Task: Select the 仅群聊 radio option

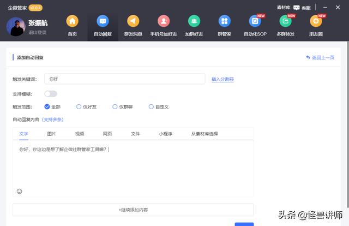Action: pyautogui.click(x=115, y=107)
